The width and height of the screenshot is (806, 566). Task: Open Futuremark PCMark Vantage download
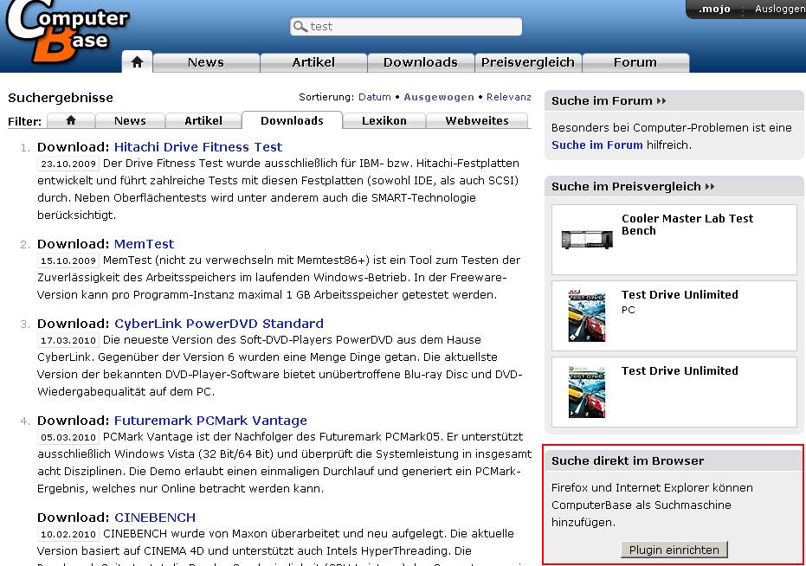[210, 421]
